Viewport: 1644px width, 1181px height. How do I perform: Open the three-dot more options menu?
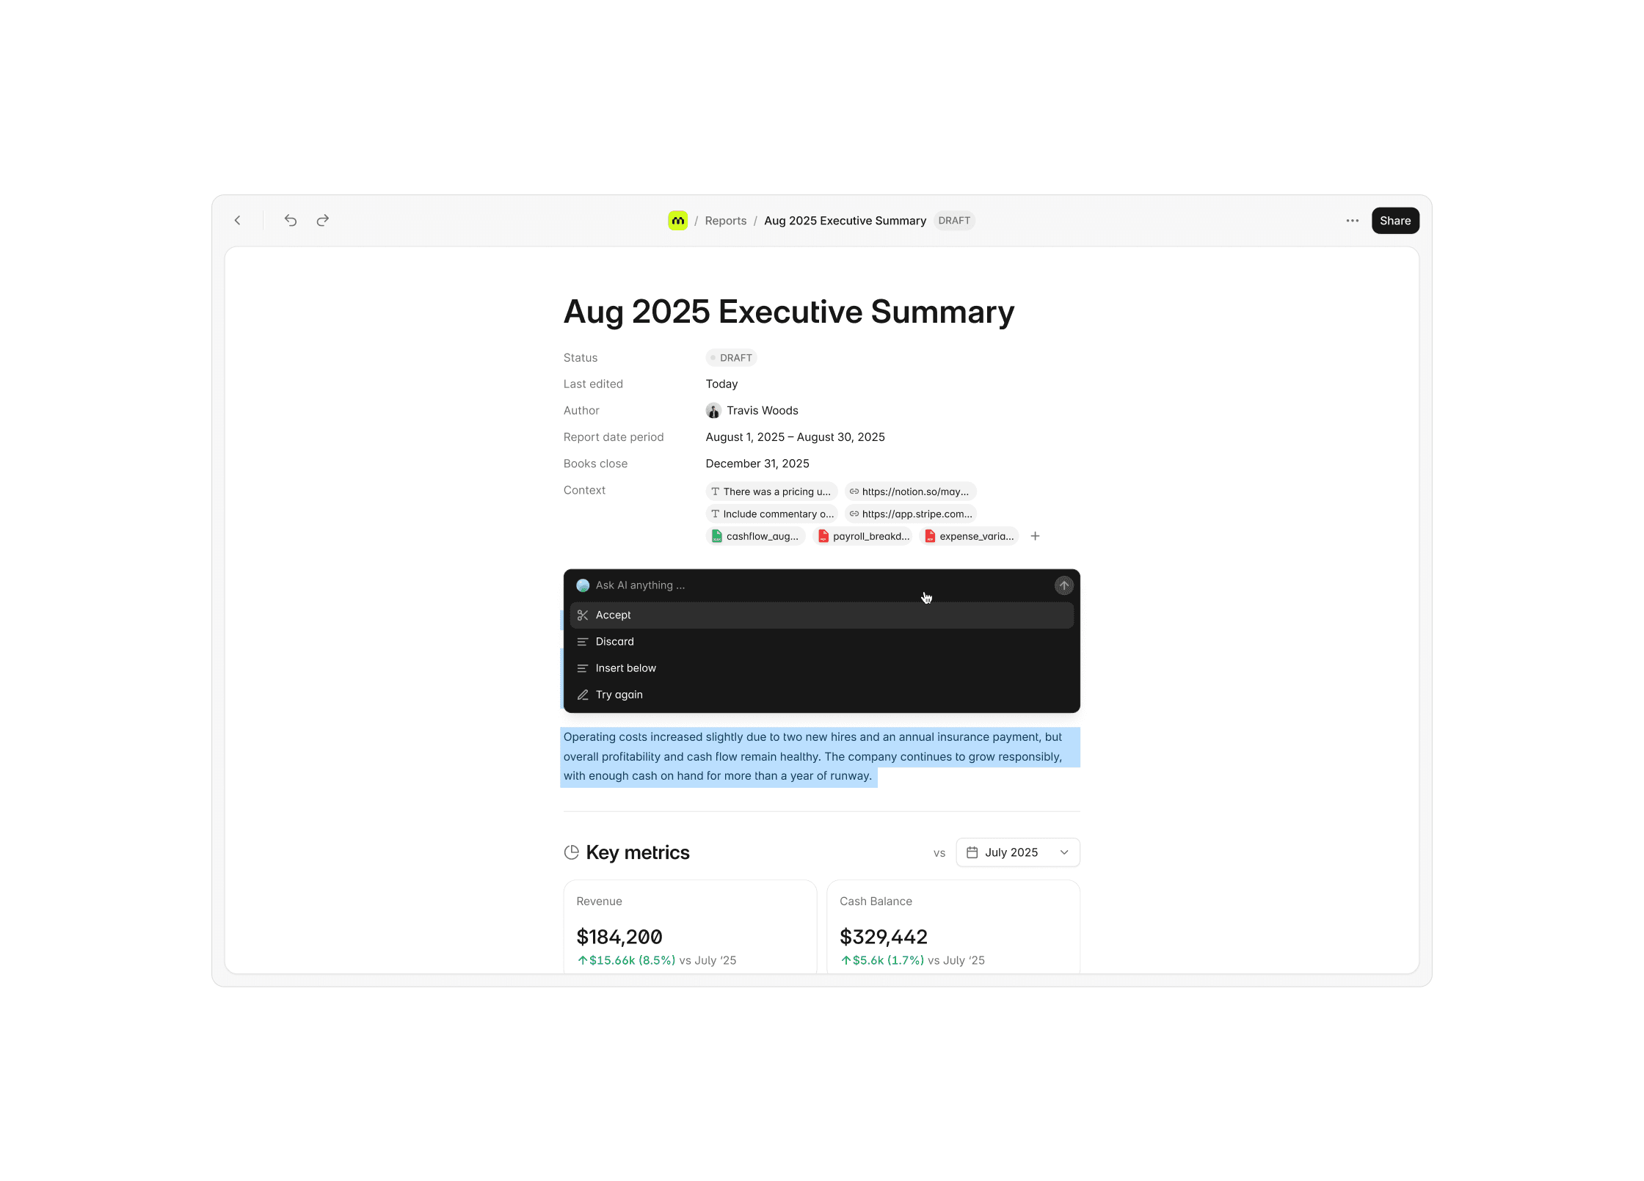coord(1352,221)
